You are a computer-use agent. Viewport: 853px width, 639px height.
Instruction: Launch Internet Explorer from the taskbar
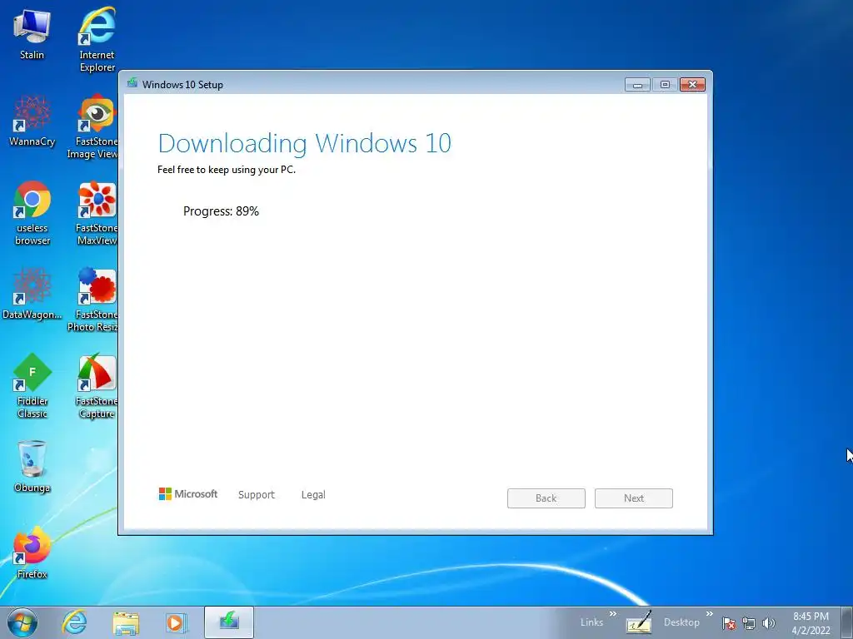pos(74,622)
